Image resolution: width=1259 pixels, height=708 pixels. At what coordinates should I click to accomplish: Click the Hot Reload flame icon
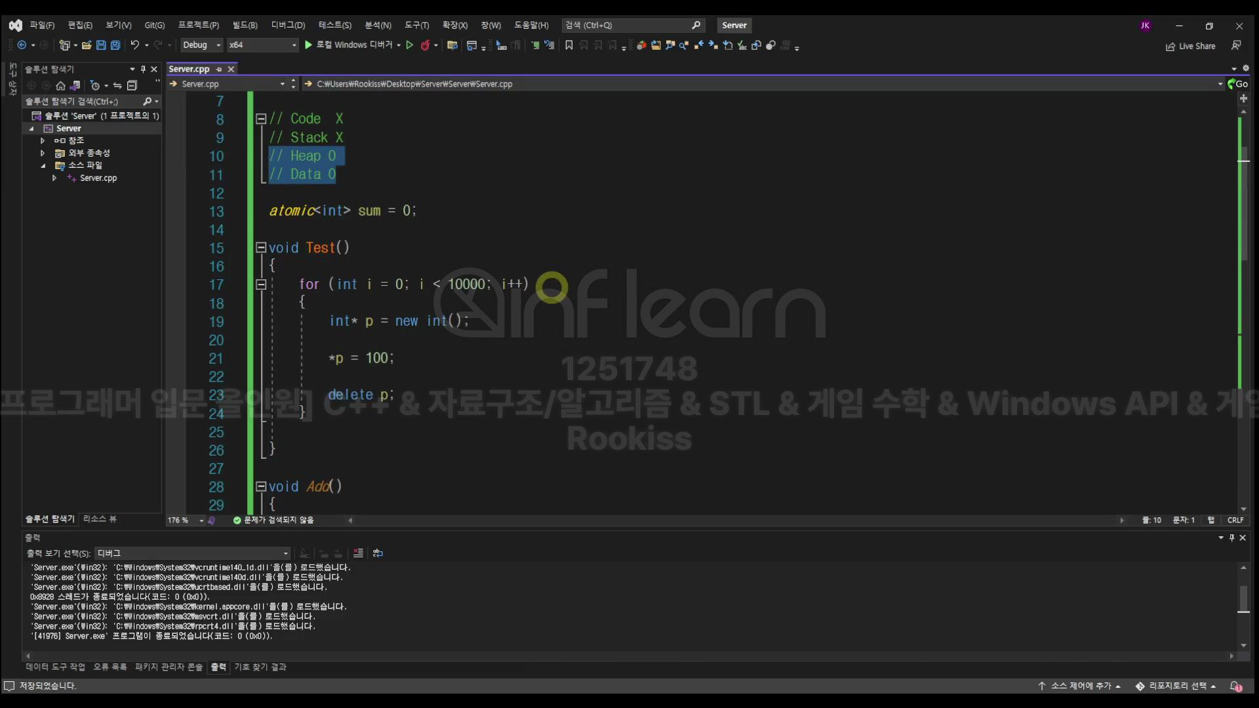425,45
